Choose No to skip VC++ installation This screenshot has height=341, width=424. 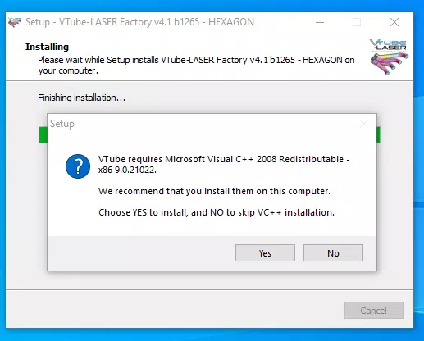point(333,253)
